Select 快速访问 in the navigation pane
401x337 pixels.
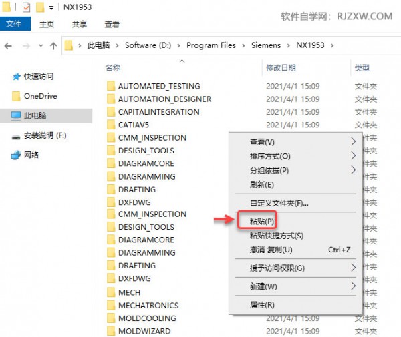coord(39,77)
